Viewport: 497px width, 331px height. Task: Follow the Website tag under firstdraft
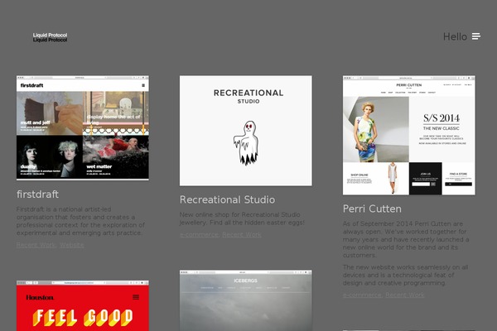click(x=71, y=245)
